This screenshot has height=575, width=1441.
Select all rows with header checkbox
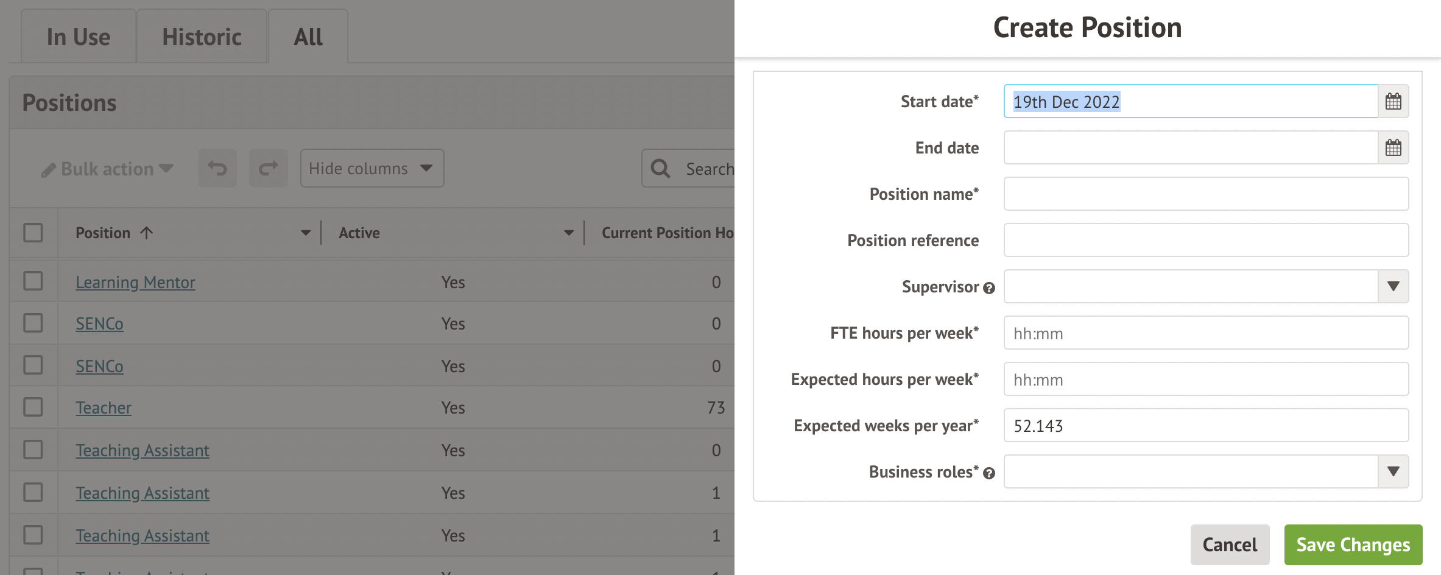[x=33, y=233]
